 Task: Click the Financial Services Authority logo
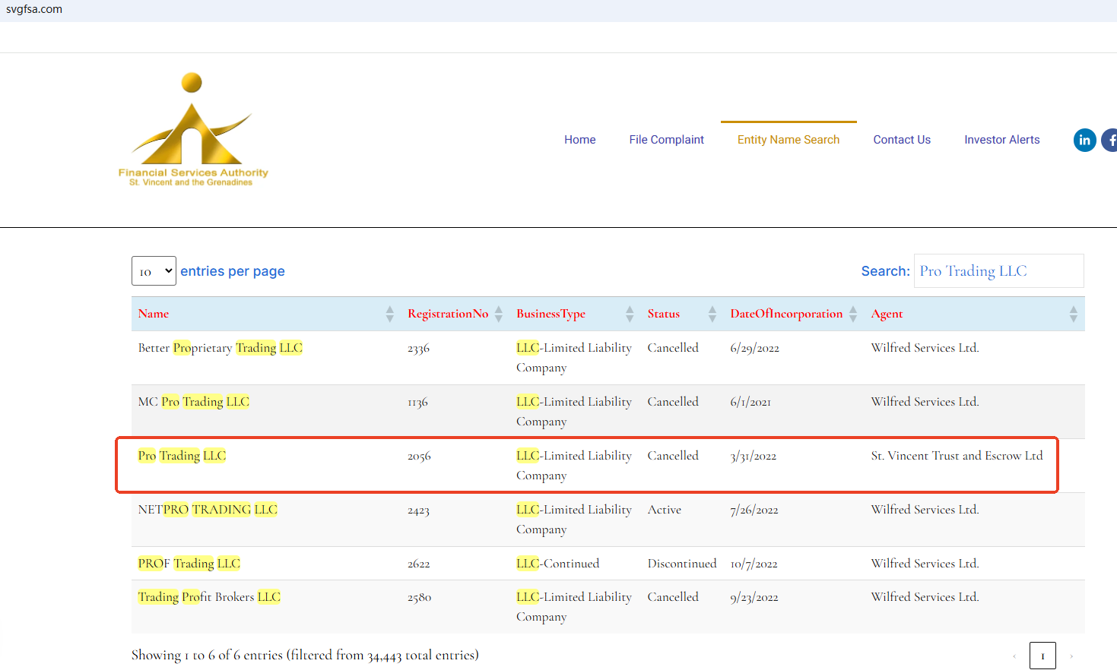[192, 130]
